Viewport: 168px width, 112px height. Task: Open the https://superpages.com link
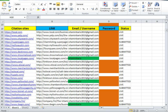tap(17, 42)
